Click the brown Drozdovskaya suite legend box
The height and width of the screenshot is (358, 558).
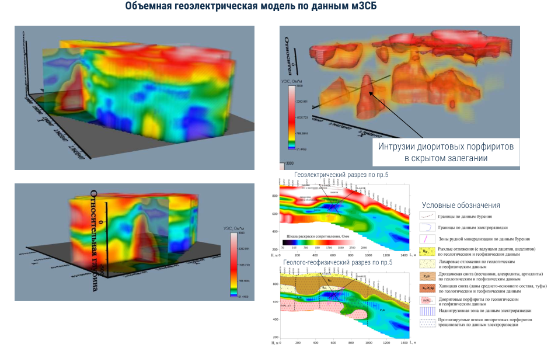click(428, 276)
